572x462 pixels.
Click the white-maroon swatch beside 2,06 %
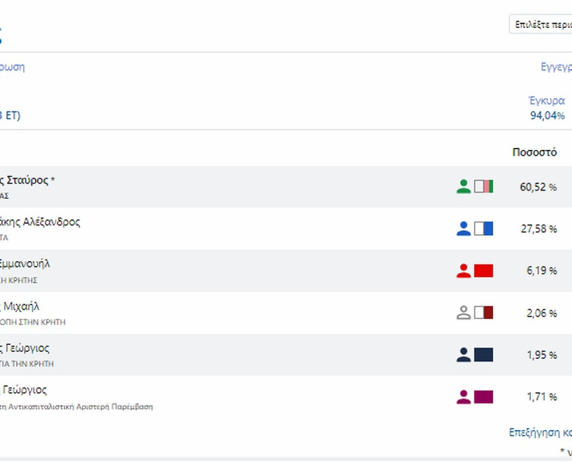pos(483,313)
